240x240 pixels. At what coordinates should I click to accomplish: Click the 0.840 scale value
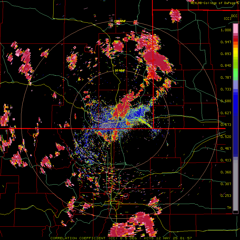[226, 66]
